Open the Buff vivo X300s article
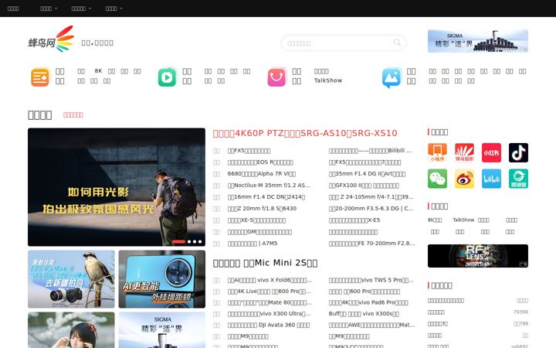The width and height of the screenshot is (556, 348). point(364,314)
